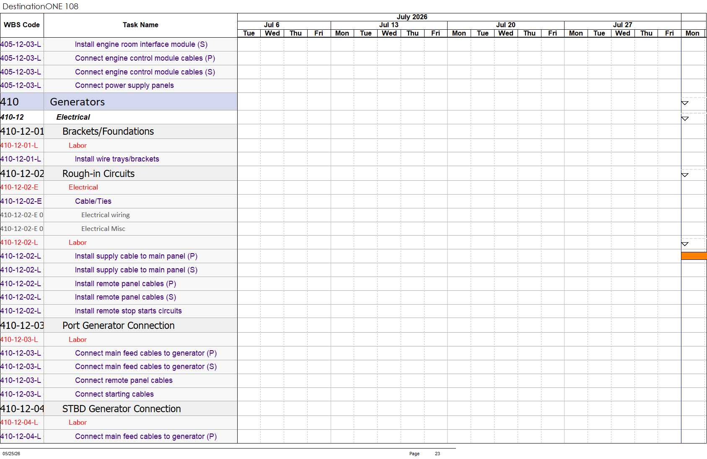Click the summary triangle in the 410-12 Electrical row
Screen dimensions: 707x459
click(x=685, y=119)
